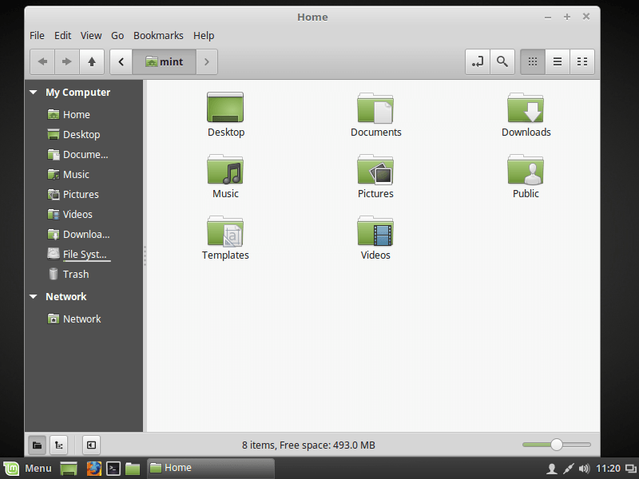Image resolution: width=639 pixels, height=479 pixels.
Task: Select the Desktop folder icon
Action: 225,107
